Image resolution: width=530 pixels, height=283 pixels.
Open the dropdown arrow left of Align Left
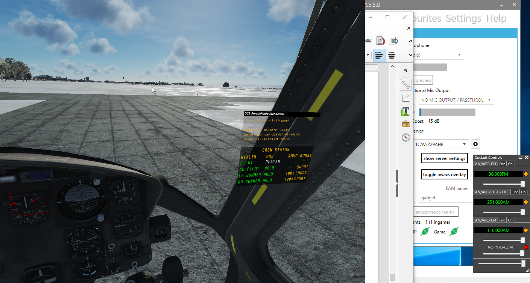368,56
